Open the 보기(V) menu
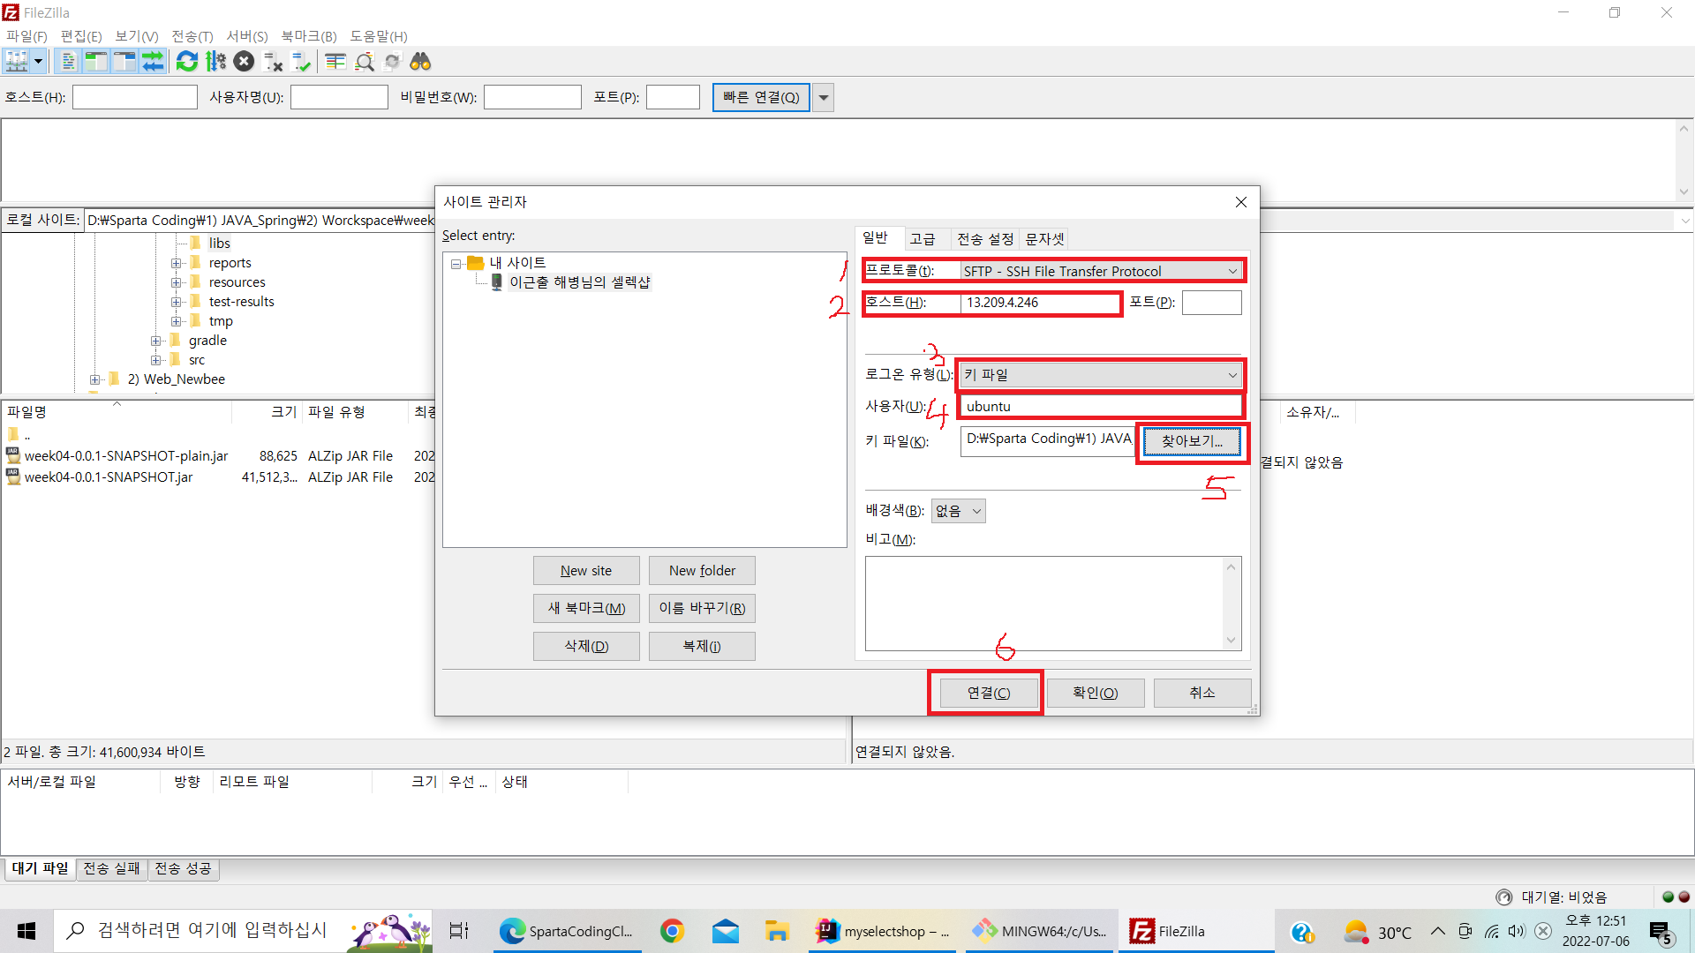This screenshot has width=1695, height=953. coord(137,36)
